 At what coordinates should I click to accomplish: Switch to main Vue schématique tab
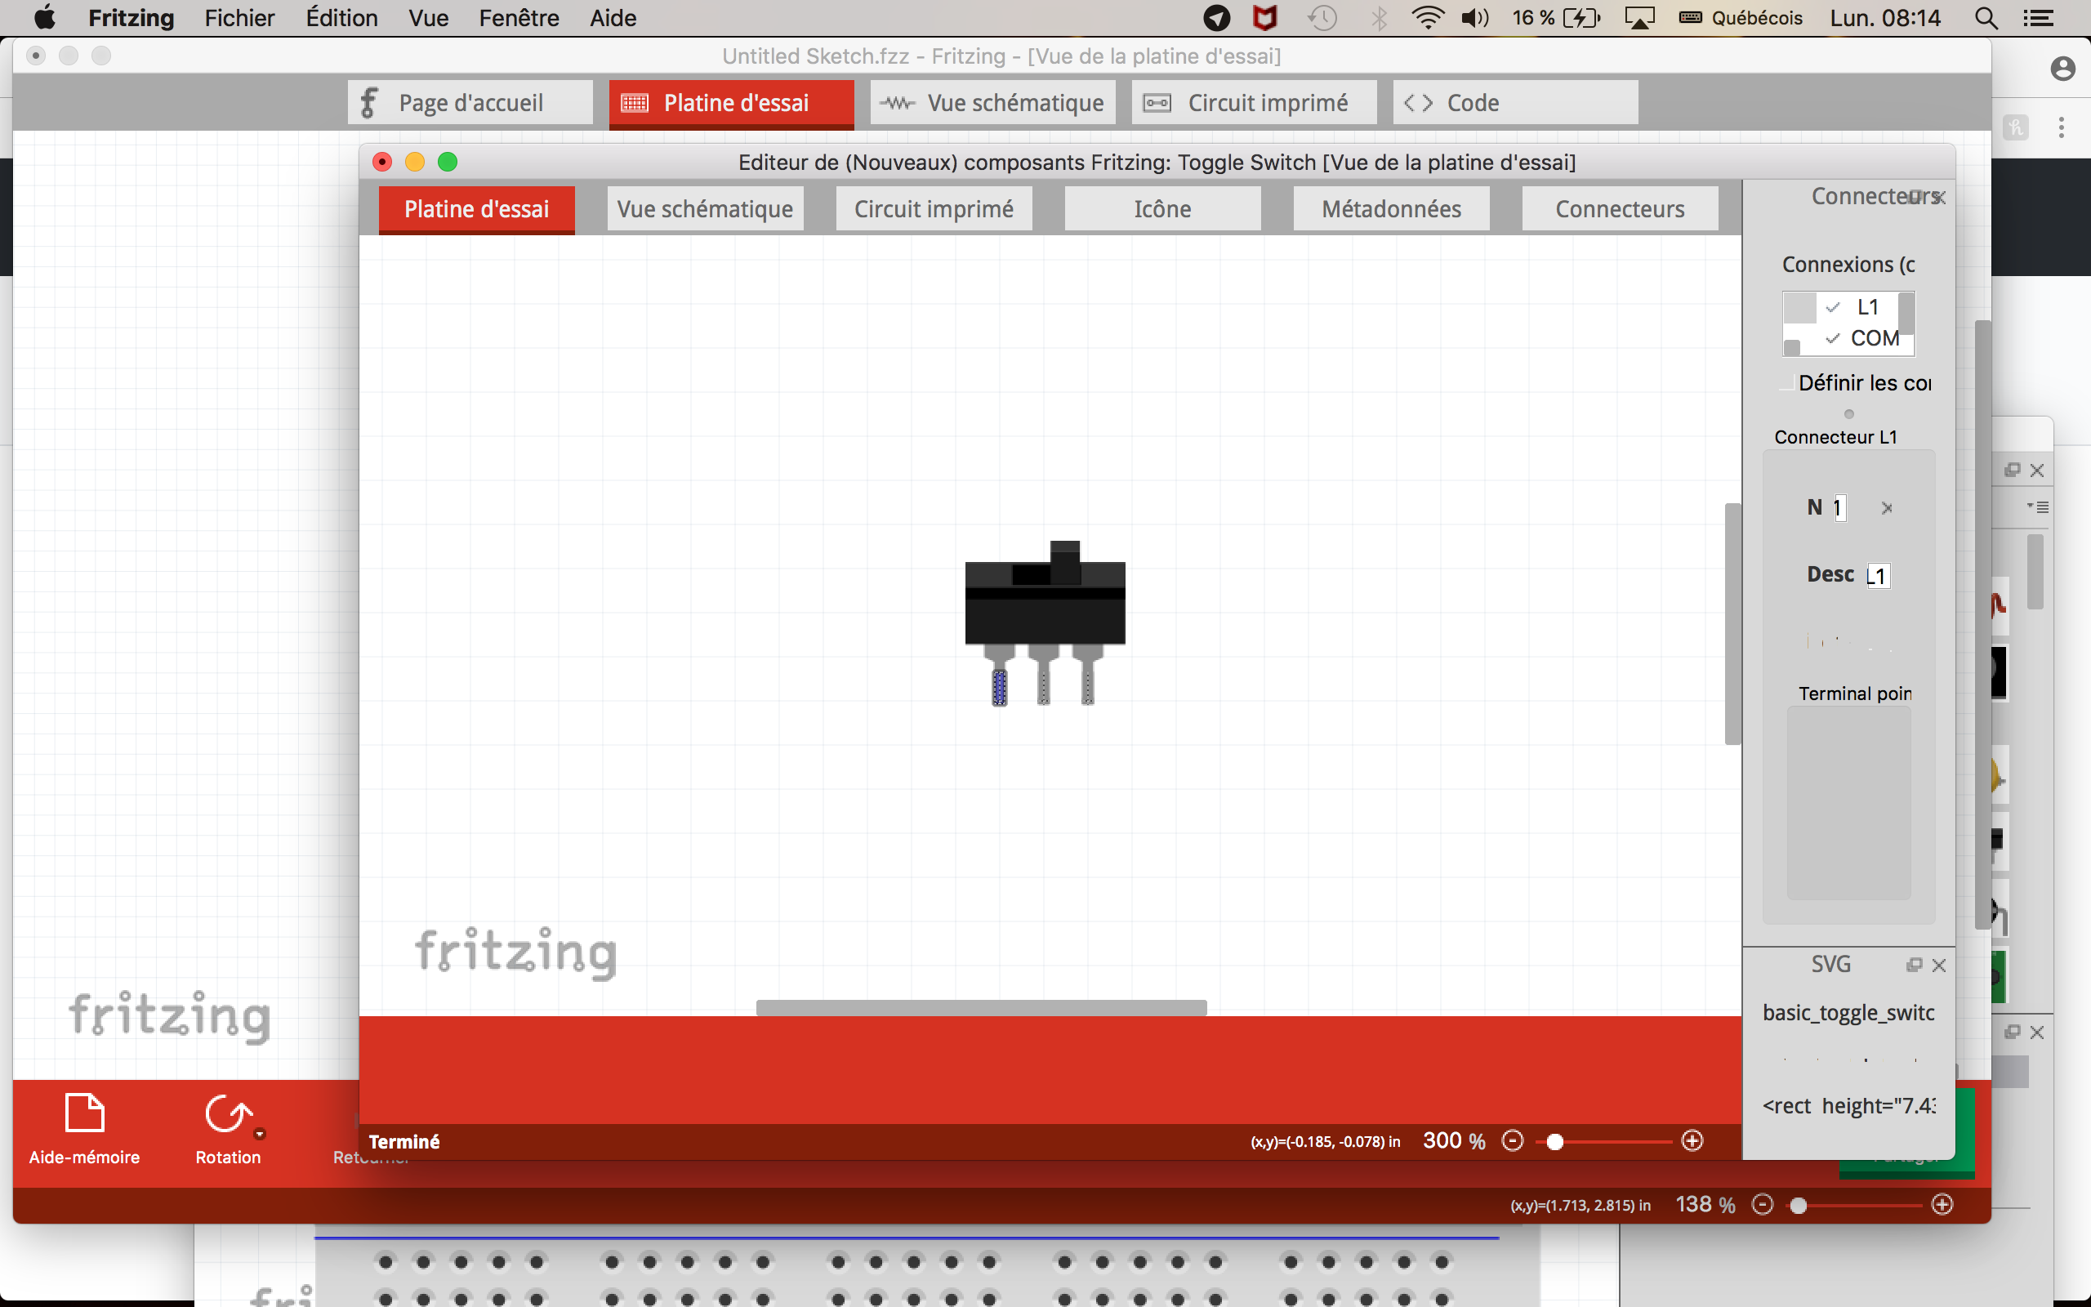tap(992, 103)
